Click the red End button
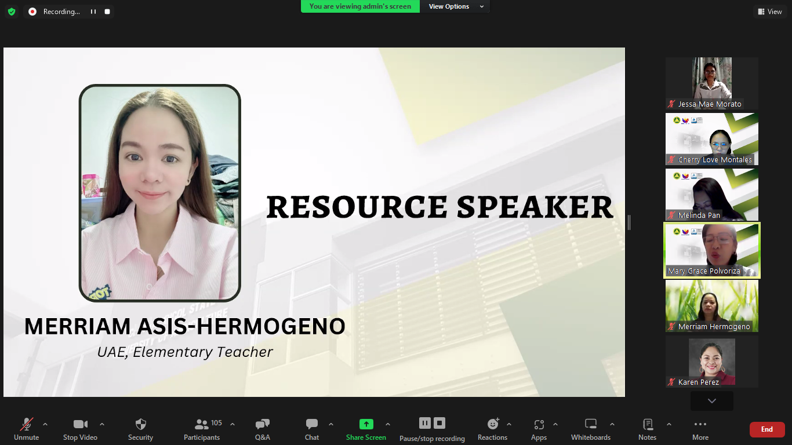 pos(766,429)
